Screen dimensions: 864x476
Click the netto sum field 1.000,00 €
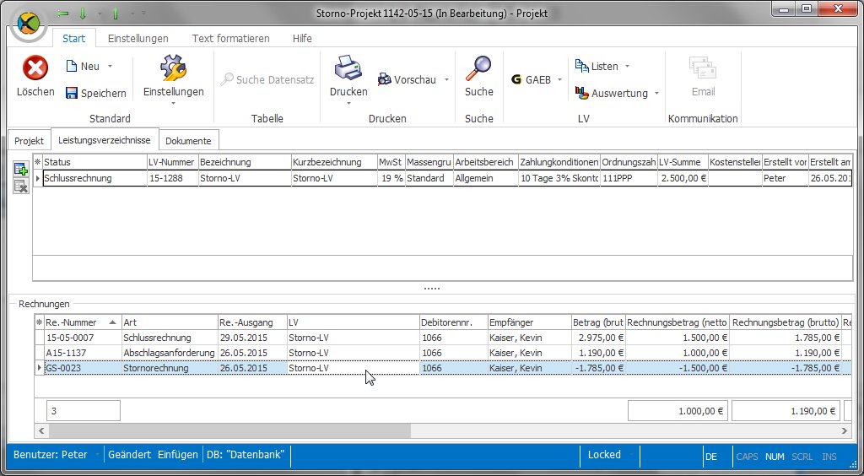(678, 410)
